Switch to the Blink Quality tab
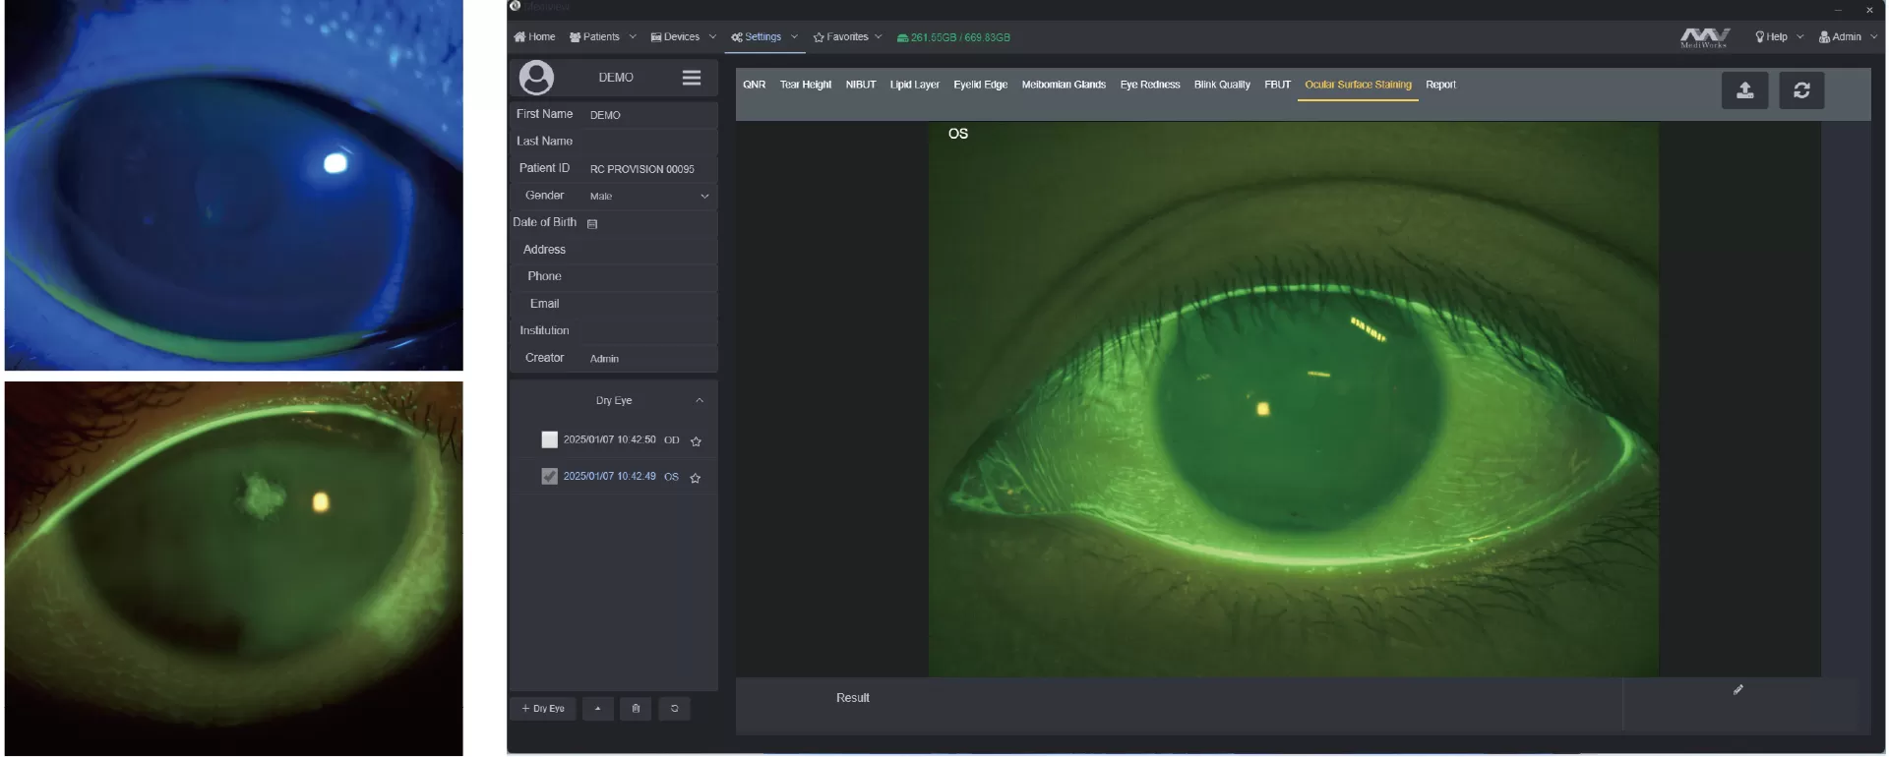 click(1222, 85)
